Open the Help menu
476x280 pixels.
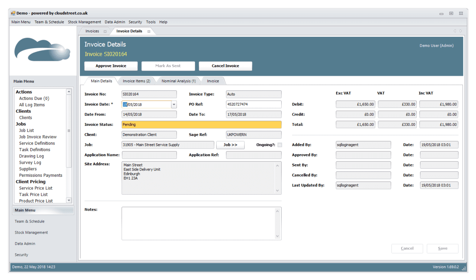coord(163,22)
